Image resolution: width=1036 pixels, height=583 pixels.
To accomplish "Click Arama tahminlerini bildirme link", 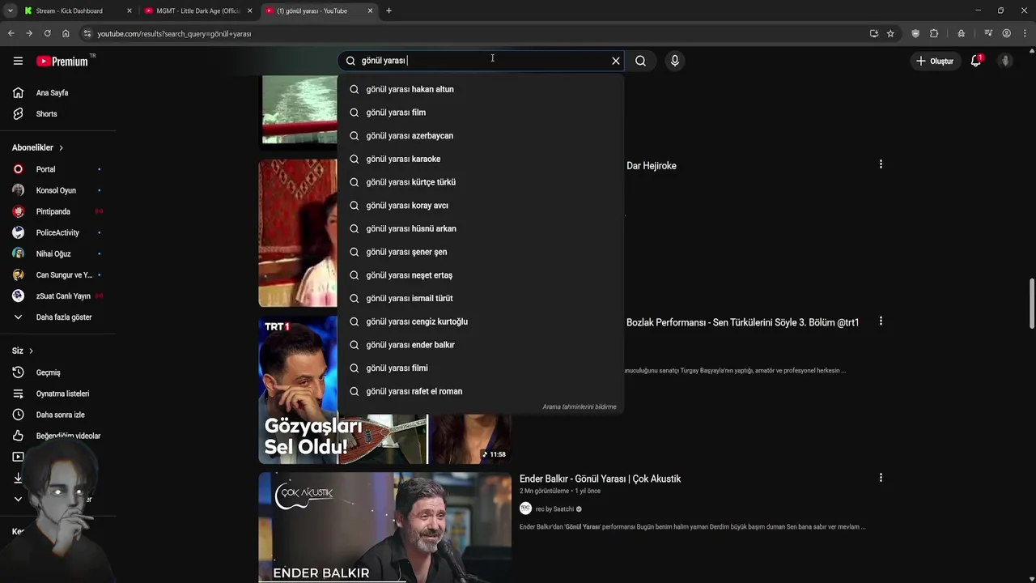I will (x=579, y=406).
